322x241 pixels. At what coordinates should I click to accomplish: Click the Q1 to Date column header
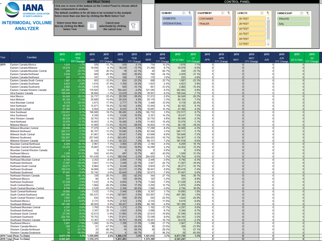pos(178,57)
